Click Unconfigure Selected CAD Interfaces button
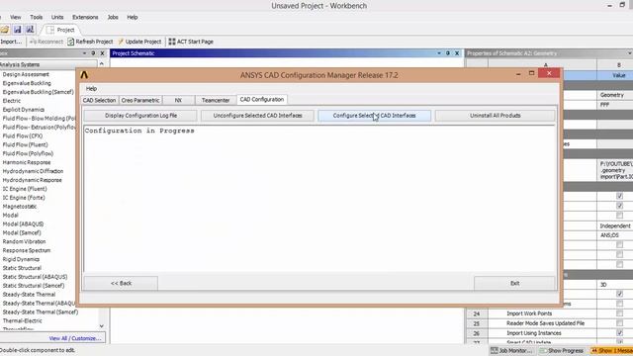Screen dimensions: 633x356 [257, 116]
